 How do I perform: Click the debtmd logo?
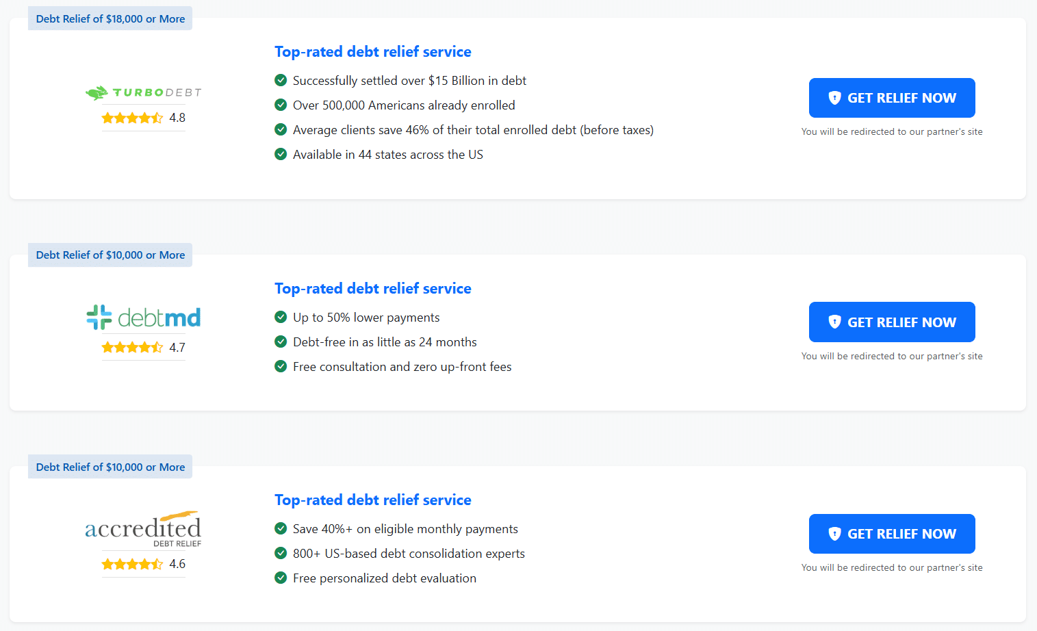click(144, 318)
